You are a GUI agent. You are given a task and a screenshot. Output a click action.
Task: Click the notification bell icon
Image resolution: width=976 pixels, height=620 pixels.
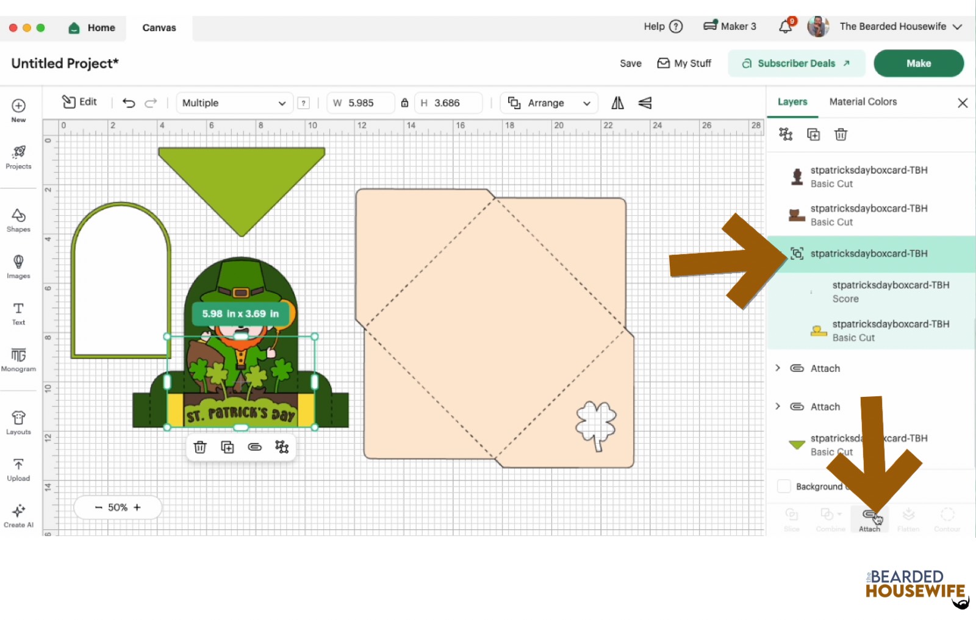tap(786, 27)
